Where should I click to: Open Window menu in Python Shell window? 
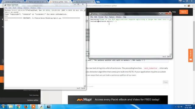[x=33, y=8]
